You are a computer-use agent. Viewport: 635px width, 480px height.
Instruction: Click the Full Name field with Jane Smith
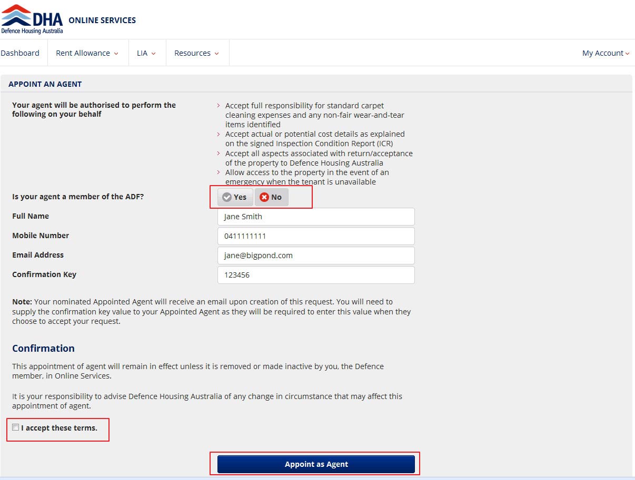tap(316, 217)
